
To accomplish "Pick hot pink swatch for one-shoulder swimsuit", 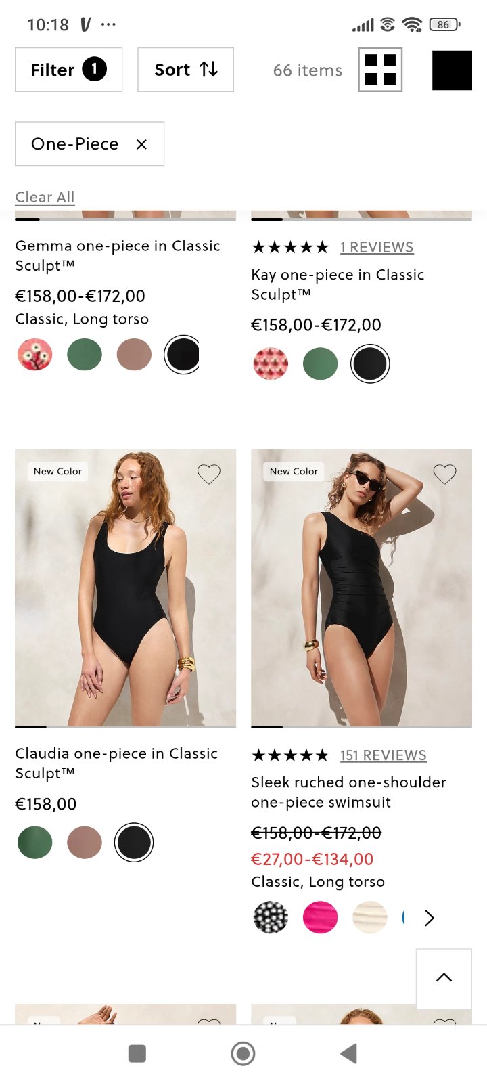I will 320,918.
